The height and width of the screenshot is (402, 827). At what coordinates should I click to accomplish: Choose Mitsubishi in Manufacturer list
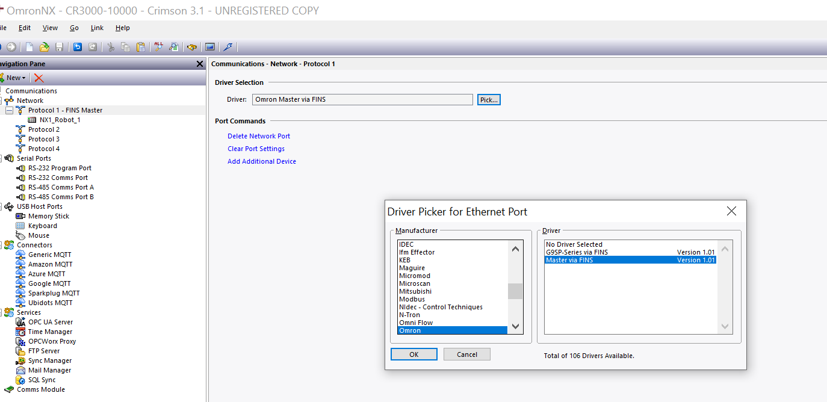[x=453, y=291]
